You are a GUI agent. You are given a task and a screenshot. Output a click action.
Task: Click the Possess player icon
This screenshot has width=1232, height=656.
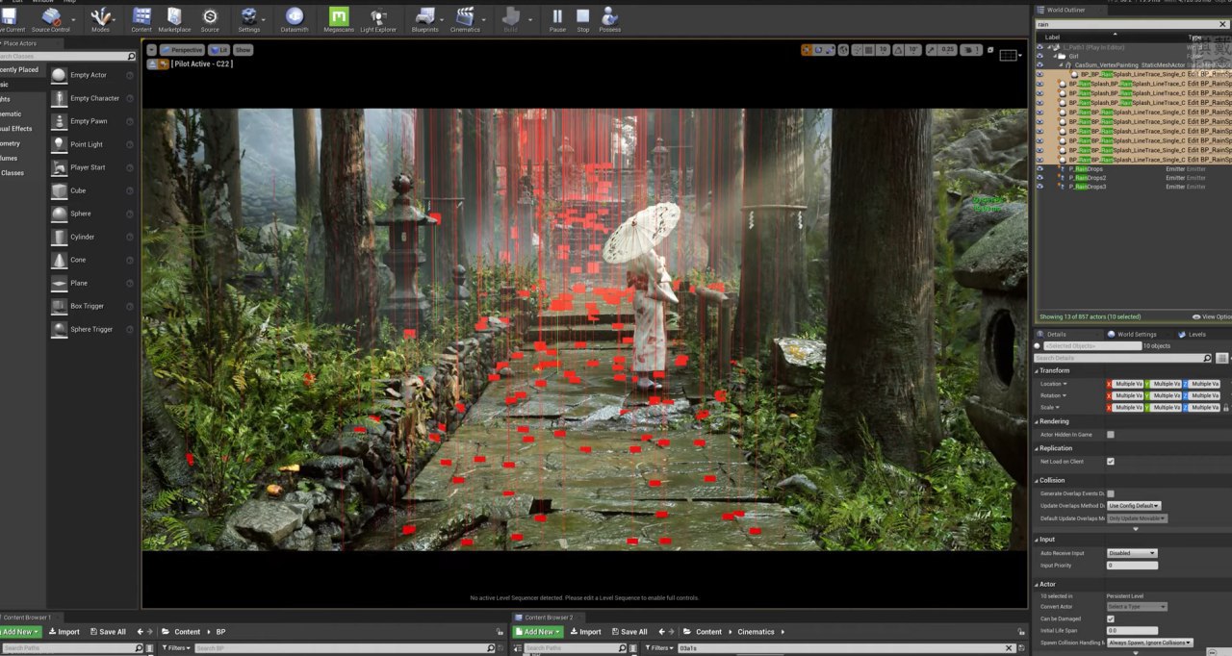coord(609,17)
